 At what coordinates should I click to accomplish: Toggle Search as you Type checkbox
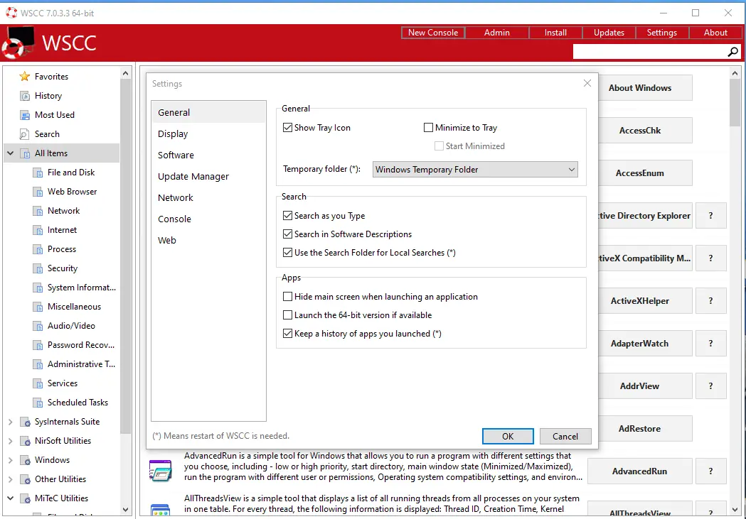point(287,216)
